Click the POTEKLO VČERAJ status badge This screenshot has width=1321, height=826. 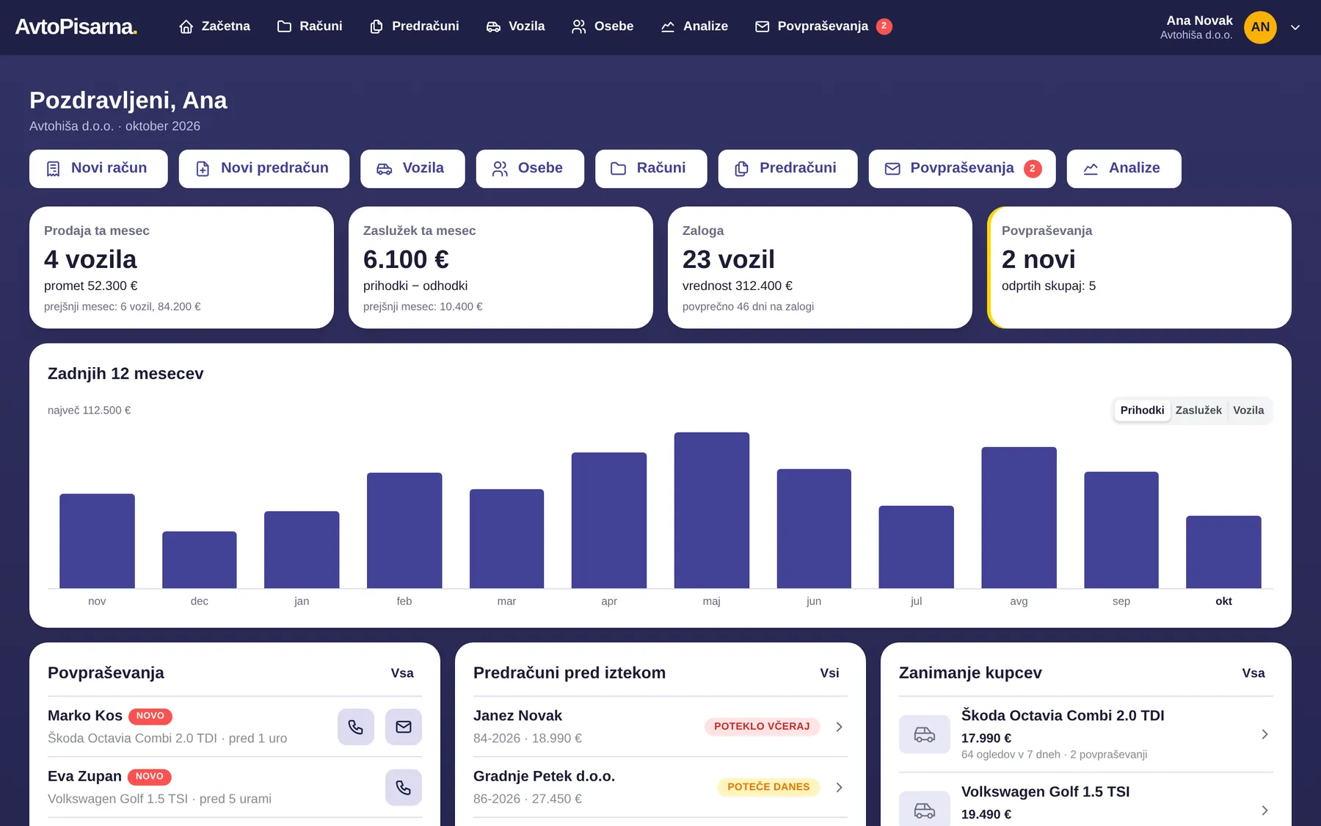click(x=762, y=727)
